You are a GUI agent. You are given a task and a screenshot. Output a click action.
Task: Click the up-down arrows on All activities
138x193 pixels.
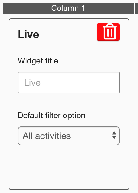(x=114, y=135)
